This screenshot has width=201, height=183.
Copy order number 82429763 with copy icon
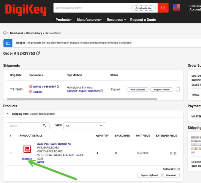[x=38, y=53]
